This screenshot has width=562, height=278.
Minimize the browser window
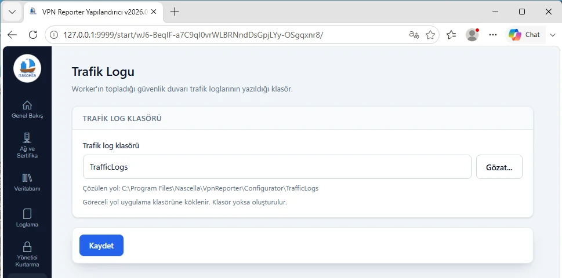click(x=496, y=12)
